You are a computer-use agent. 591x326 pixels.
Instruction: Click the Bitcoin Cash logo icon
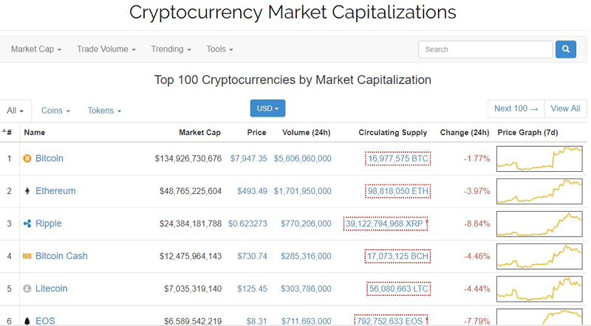[27, 257]
